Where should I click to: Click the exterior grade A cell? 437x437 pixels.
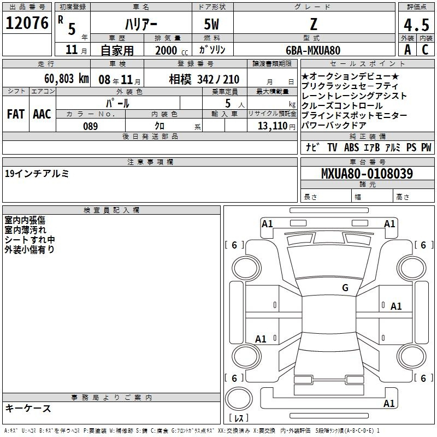pyautogui.click(x=407, y=50)
